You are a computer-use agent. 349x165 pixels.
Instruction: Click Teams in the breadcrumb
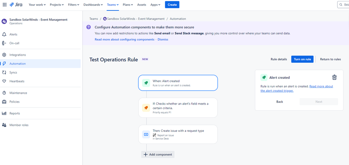(94, 19)
